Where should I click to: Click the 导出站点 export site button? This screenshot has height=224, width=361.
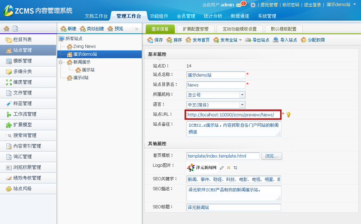click(x=258, y=40)
